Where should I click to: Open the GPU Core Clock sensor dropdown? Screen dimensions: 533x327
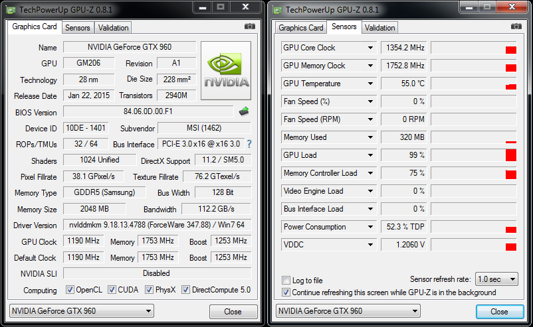(371, 48)
